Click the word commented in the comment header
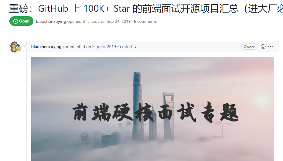This screenshot has width=283, height=161. 74,47
